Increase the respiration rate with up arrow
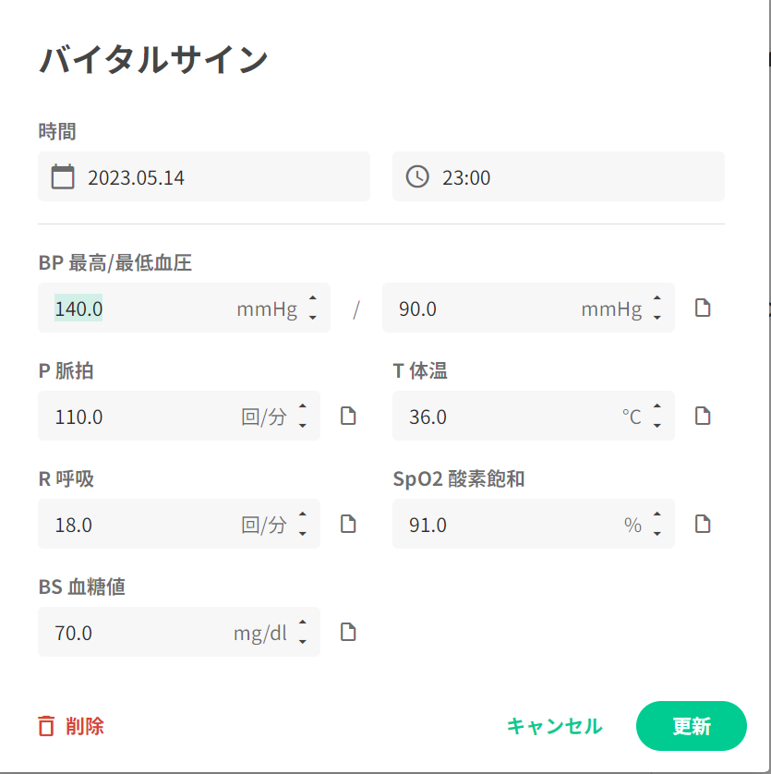771x774 pixels. tap(302, 514)
